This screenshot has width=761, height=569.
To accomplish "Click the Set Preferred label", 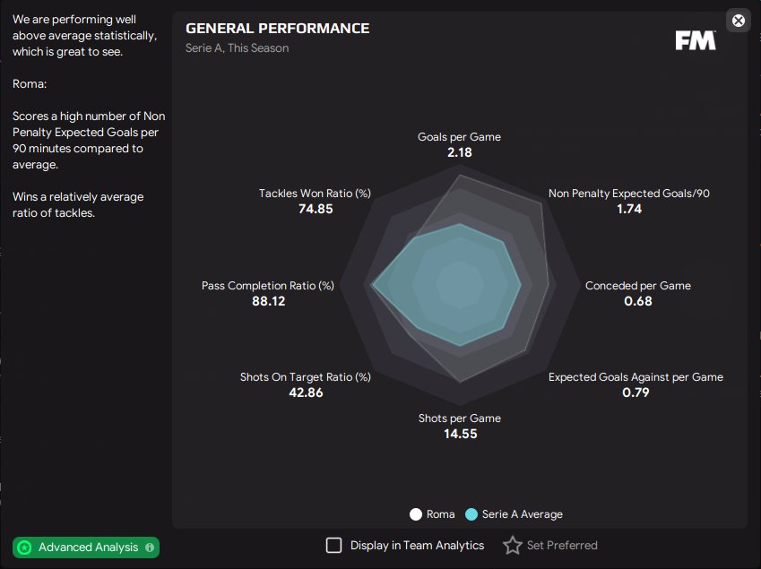I will [x=562, y=545].
